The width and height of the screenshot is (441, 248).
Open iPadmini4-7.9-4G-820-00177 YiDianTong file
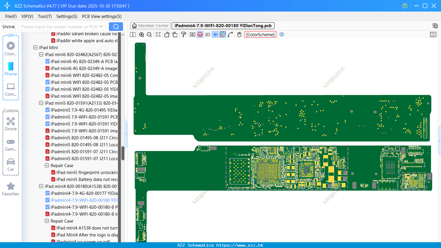(x=82, y=193)
